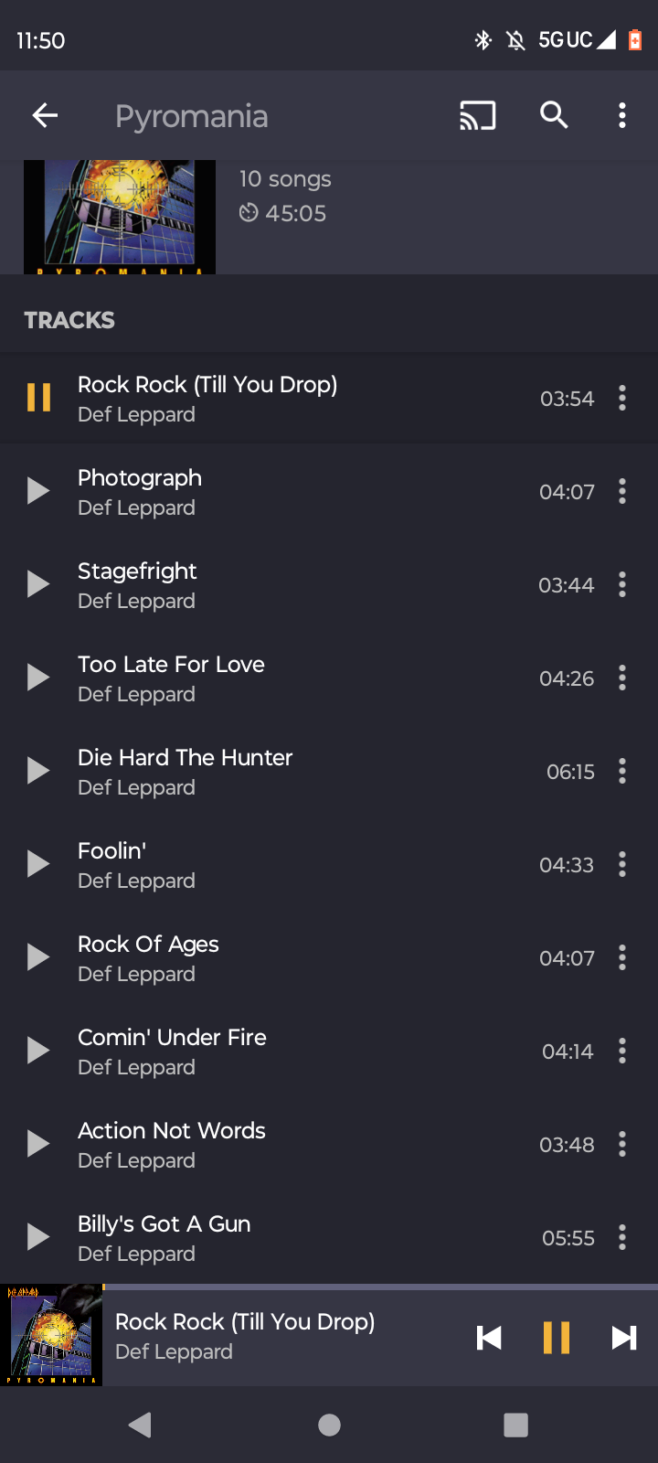Start Foolin' with its play icon
Viewport: 658px width, 1463px height.
point(38,864)
